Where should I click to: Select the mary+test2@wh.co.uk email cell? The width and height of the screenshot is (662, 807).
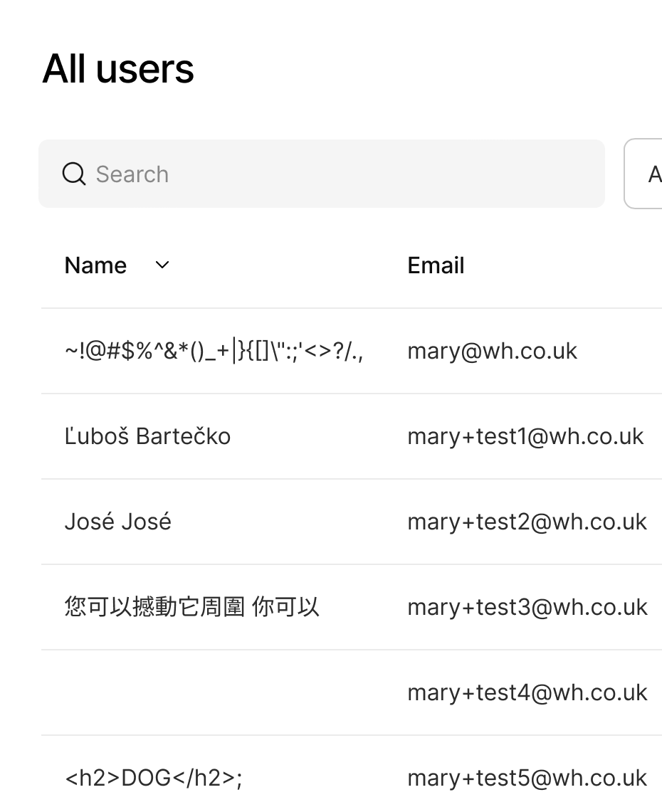527,522
